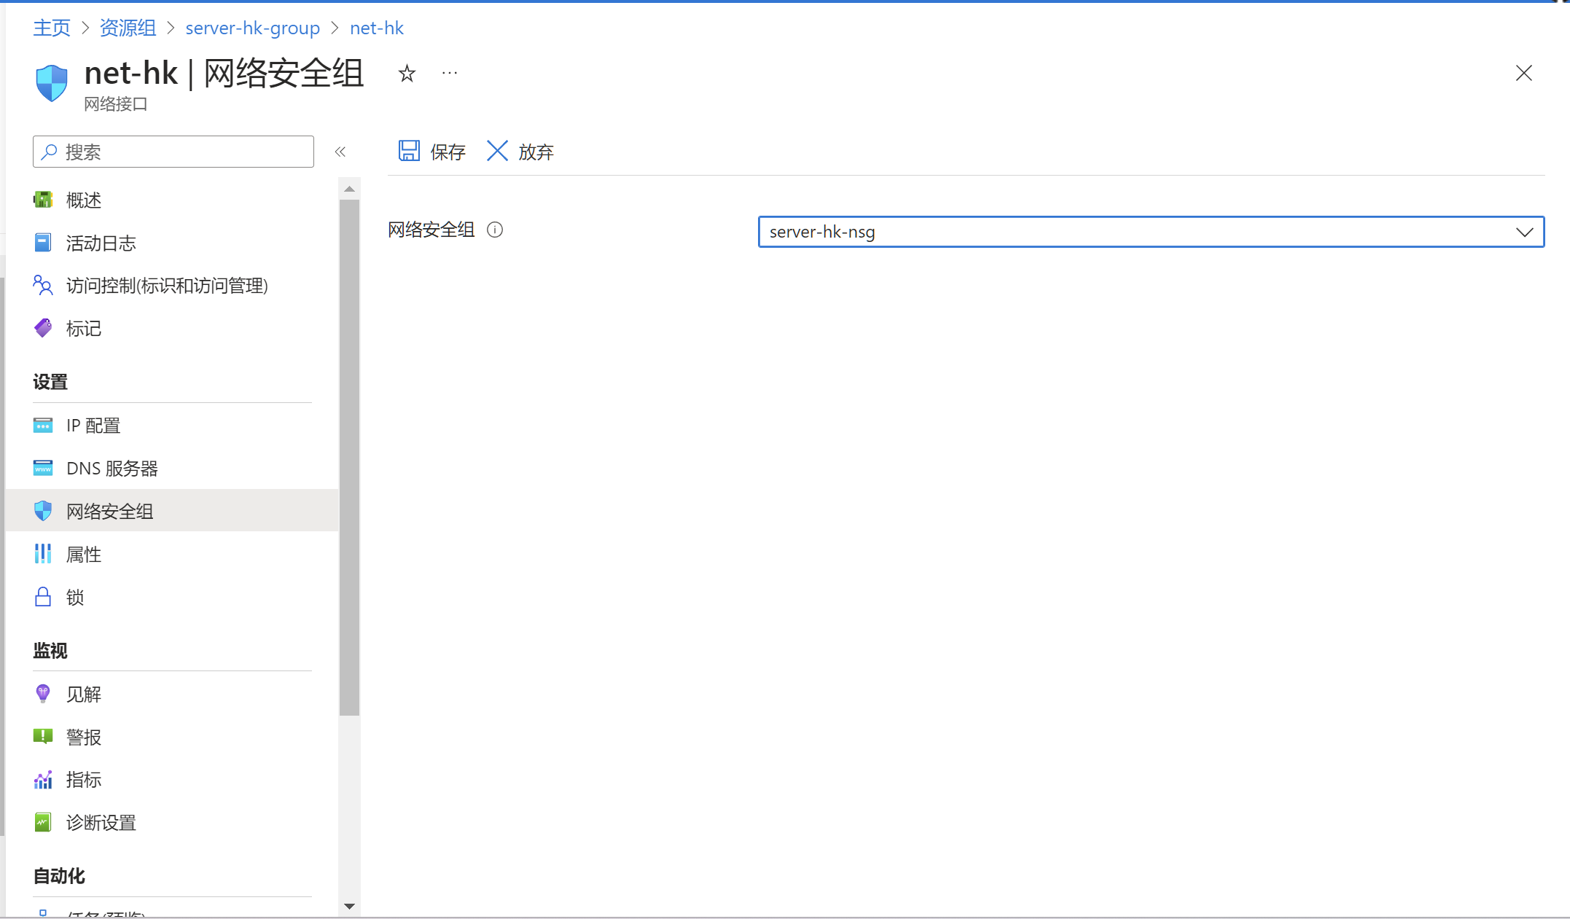Image resolution: width=1570 pixels, height=919 pixels.
Task: Click the network security group info icon
Action: 495,230
